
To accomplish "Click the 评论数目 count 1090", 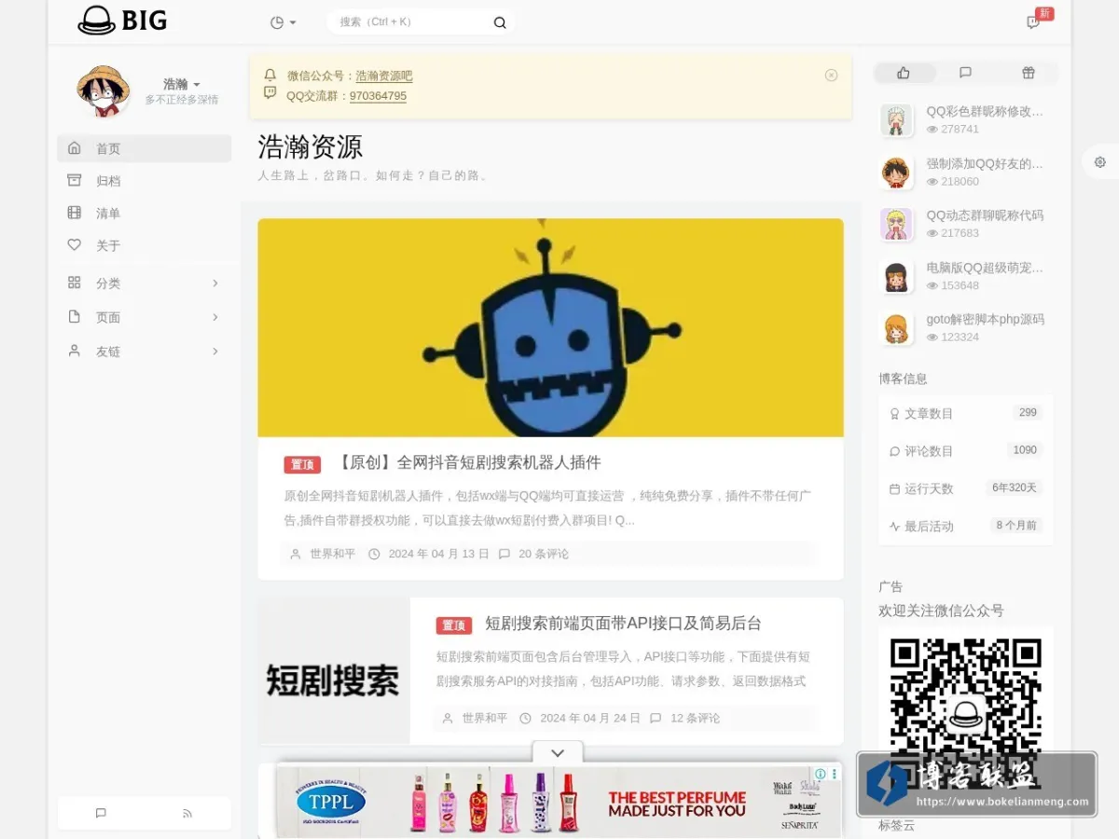I will pos(1025,450).
